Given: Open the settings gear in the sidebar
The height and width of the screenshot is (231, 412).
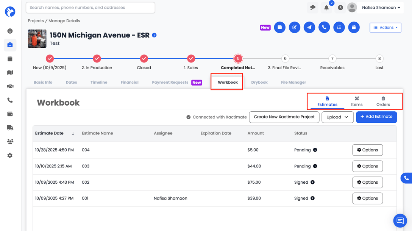Looking at the screenshot, I should click(10, 155).
